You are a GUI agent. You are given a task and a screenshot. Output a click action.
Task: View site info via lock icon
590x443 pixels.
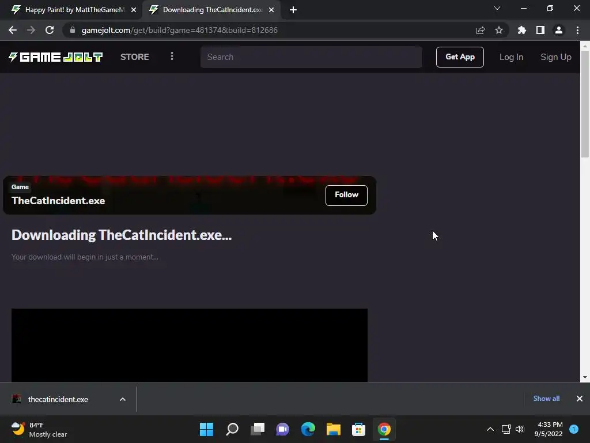tap(73, 30)
